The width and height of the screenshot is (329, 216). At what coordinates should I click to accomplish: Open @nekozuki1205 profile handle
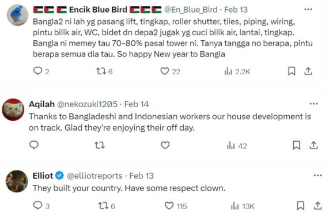[x=87, y=104]
